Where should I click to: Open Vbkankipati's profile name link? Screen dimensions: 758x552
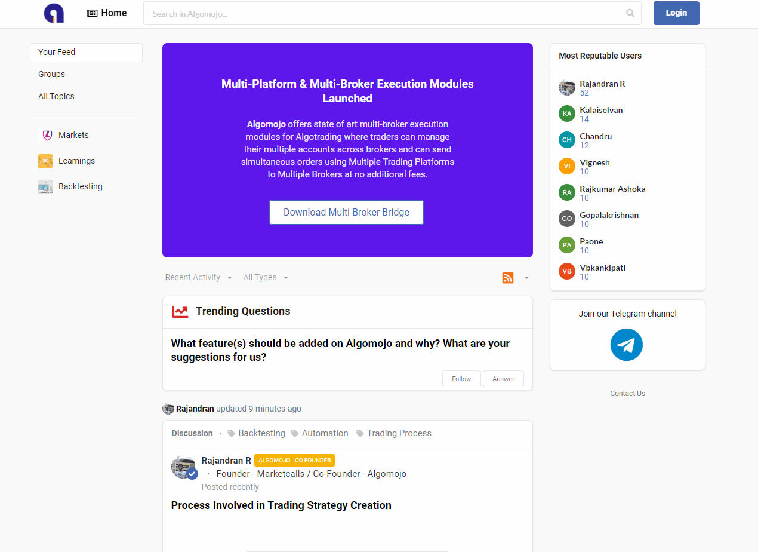tap(602, 268)
